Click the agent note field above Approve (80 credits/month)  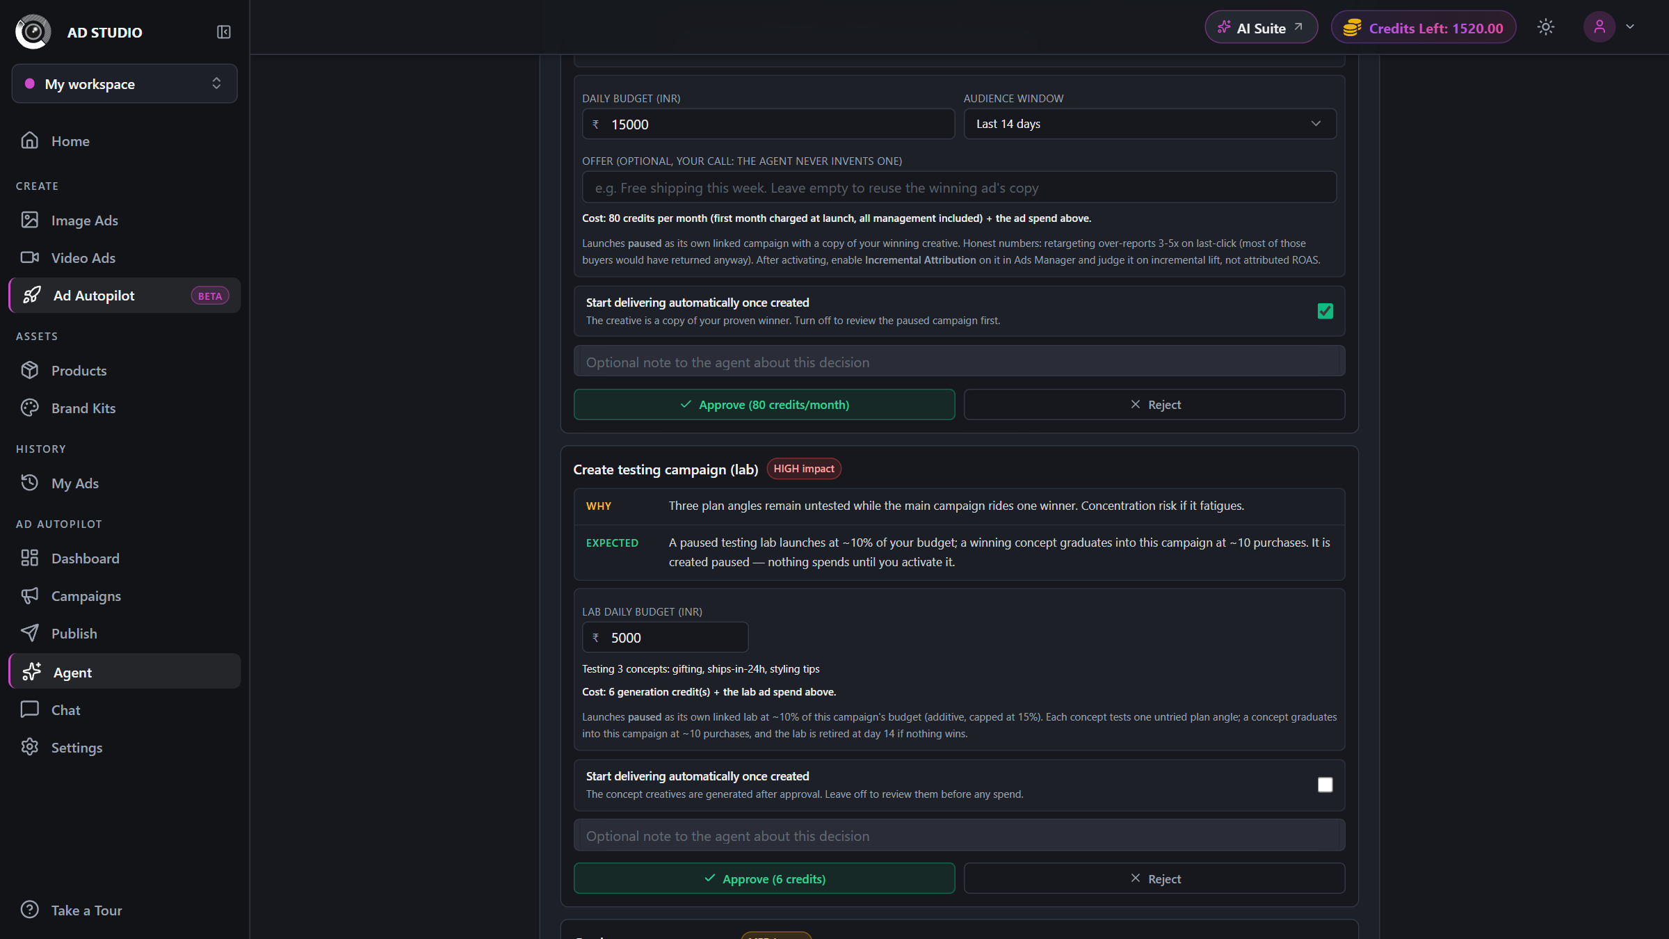coord(959,362)
